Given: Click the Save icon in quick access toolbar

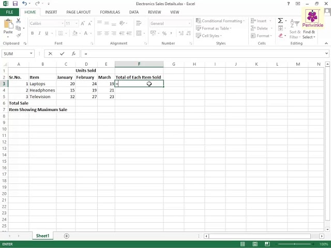Looking at the screenshot, I should point(15,4).
